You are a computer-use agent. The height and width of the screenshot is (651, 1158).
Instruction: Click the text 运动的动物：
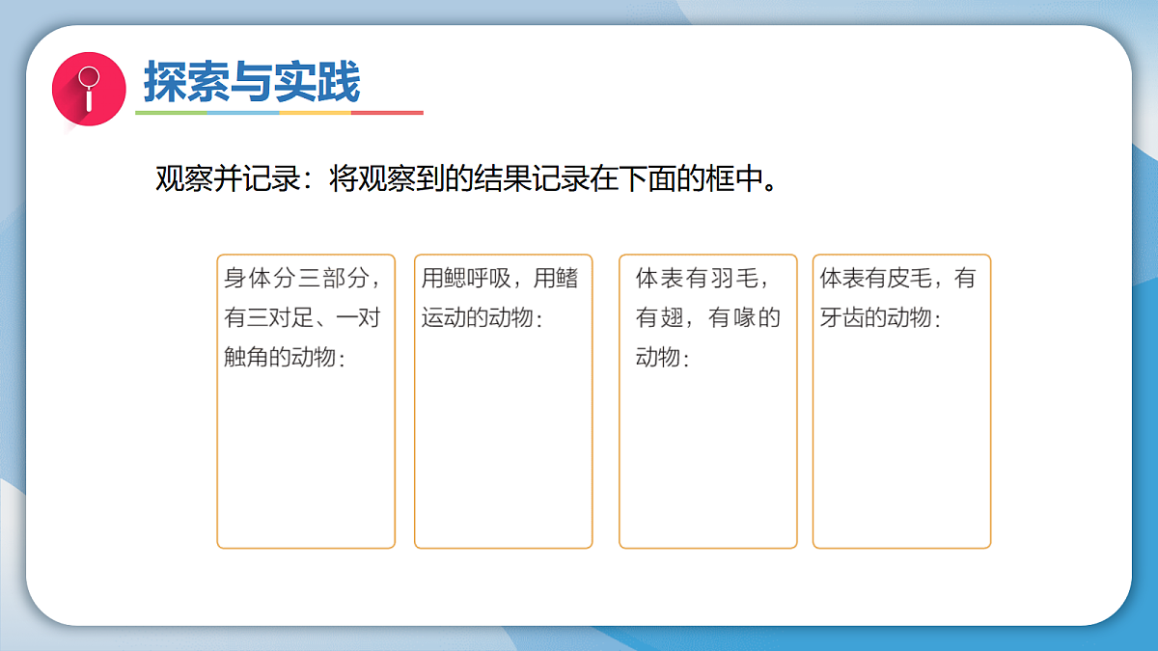[482, 317]
